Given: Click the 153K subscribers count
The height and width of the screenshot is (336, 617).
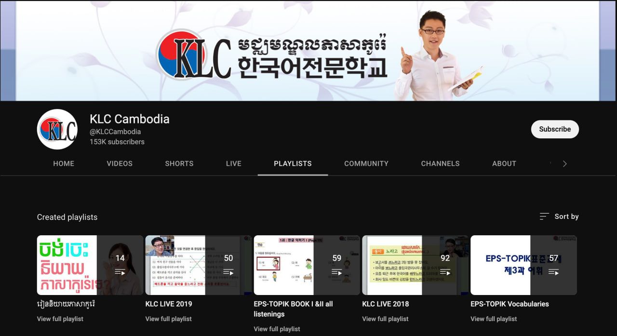Looking at the screenshot, I should pos(117,142).
